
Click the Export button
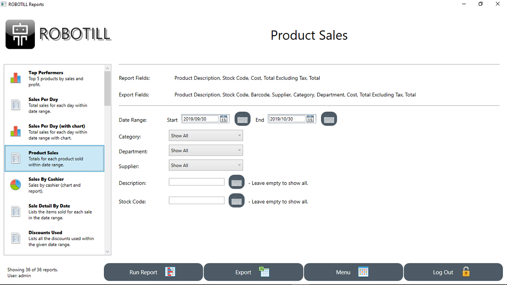point(253,272)
